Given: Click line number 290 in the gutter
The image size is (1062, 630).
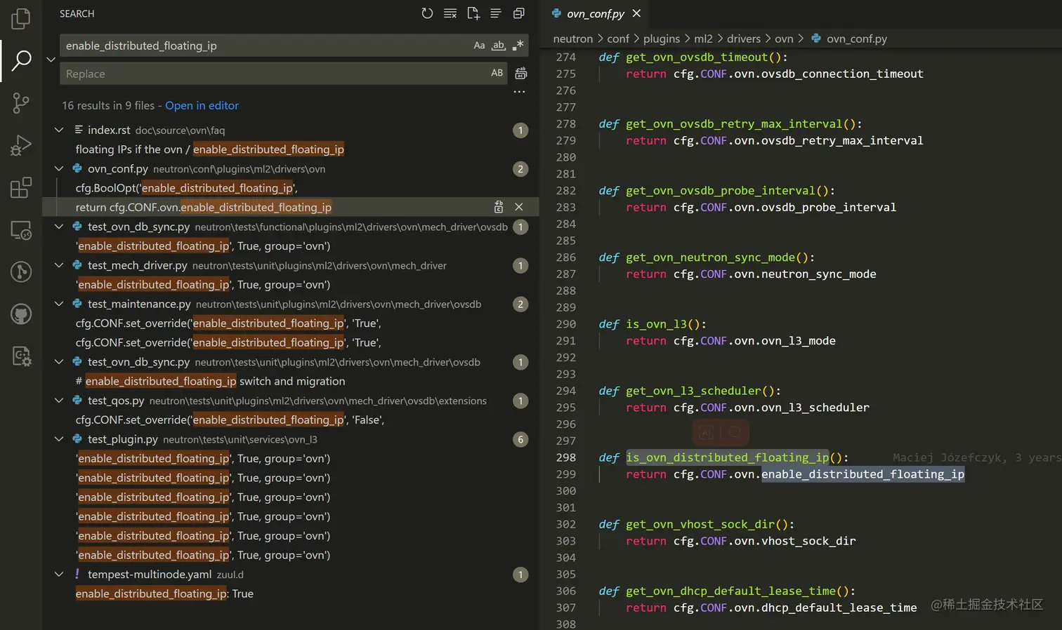Looking at the screenshot, I should [x=565, y=324].
